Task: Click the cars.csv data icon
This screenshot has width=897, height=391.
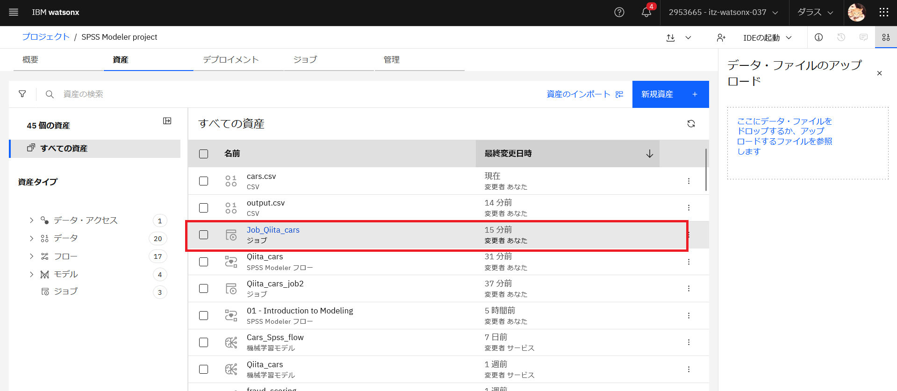Action: tap(231, 181)
